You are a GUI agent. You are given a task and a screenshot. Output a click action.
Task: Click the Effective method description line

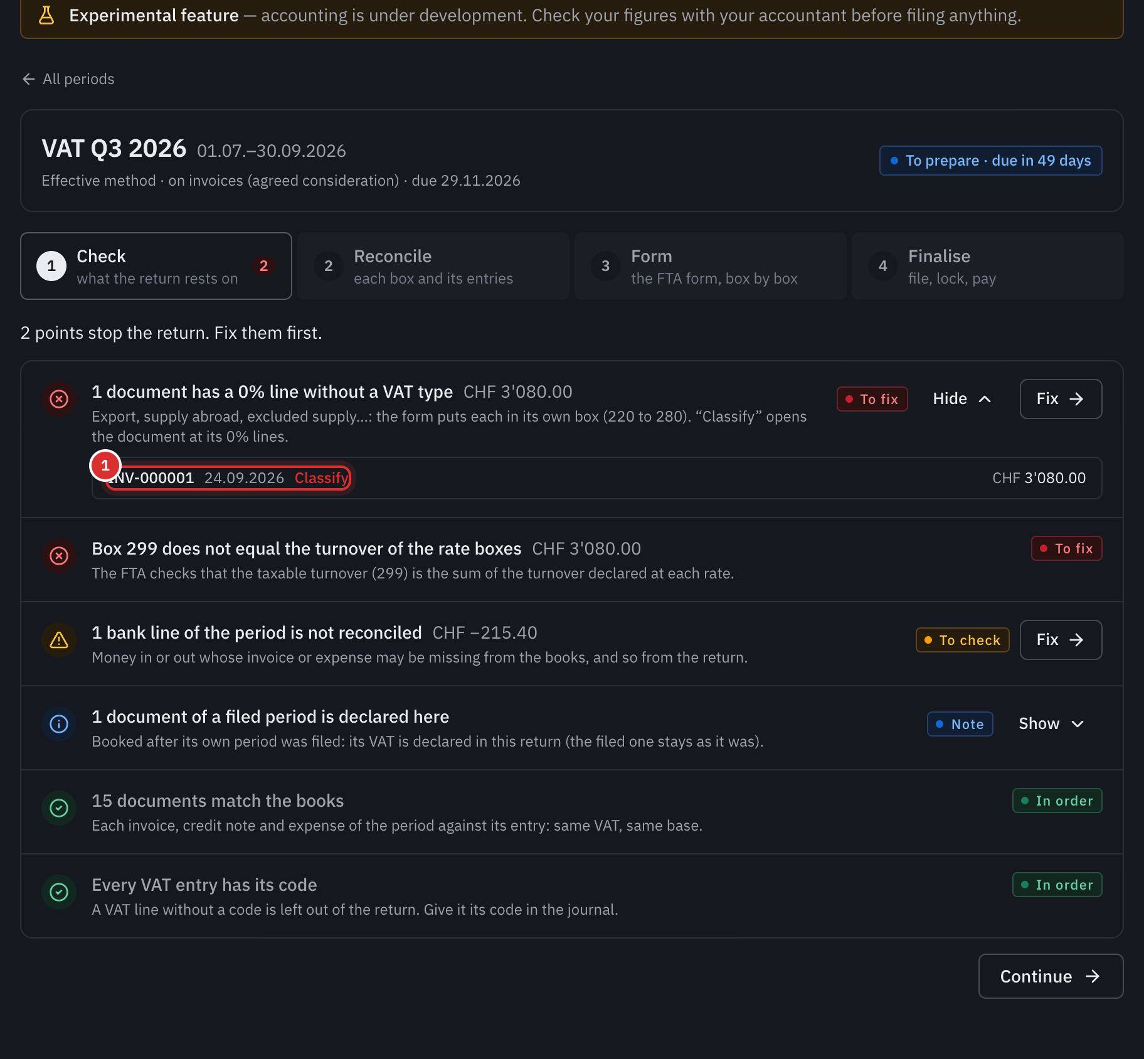(x=281, y=181)
